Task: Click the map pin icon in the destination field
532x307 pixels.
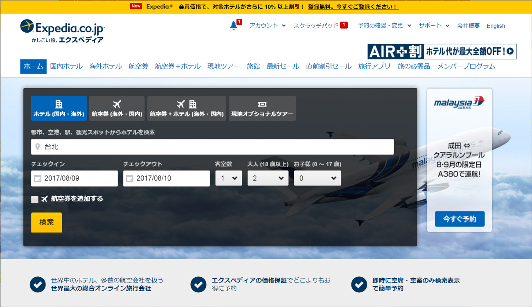Action: [38, 147]
